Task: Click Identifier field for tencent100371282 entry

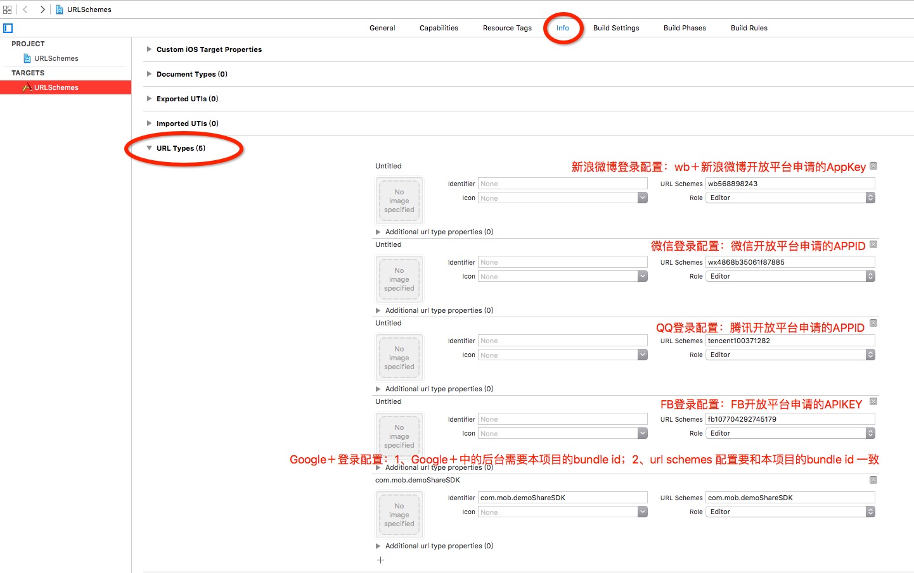Action: point(563,341)
